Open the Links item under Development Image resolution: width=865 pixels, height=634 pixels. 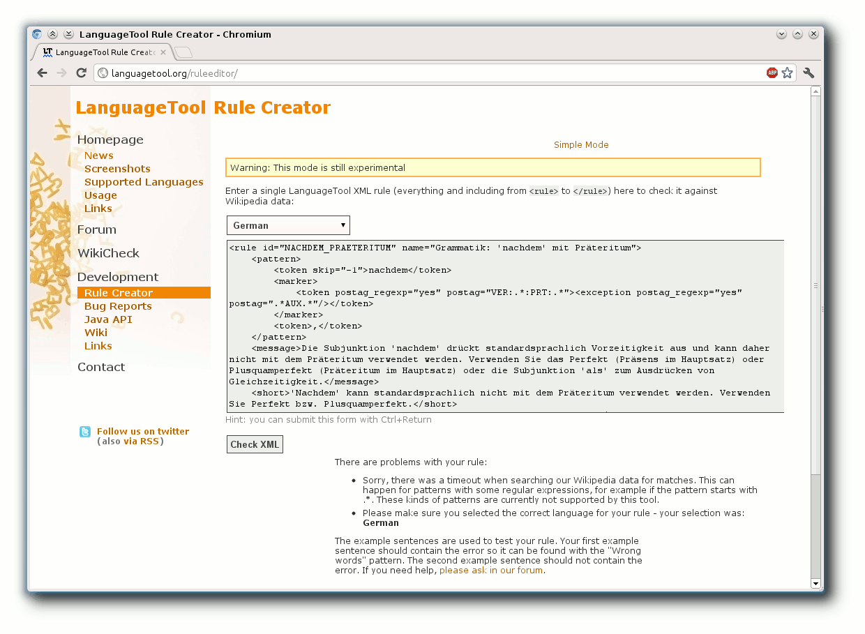tap(98, 346)
